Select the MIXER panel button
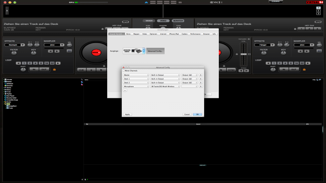This screenshot has height=183, width=326. [149, 21]
